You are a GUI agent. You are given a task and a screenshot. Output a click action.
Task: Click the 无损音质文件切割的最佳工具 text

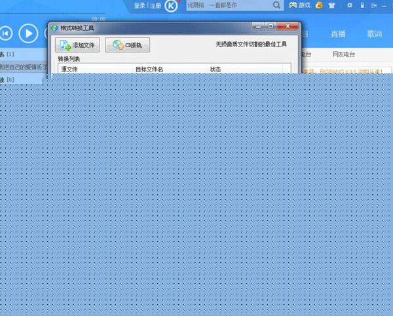251,45
